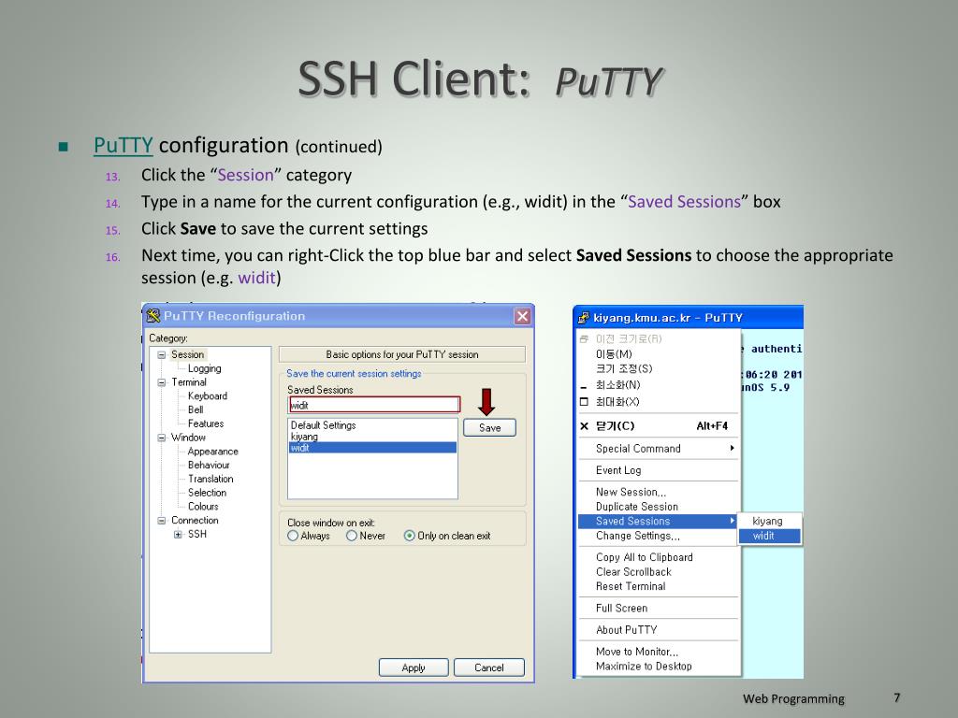
Task: Collapse the Connection tree node
Action: coord(161,521)
